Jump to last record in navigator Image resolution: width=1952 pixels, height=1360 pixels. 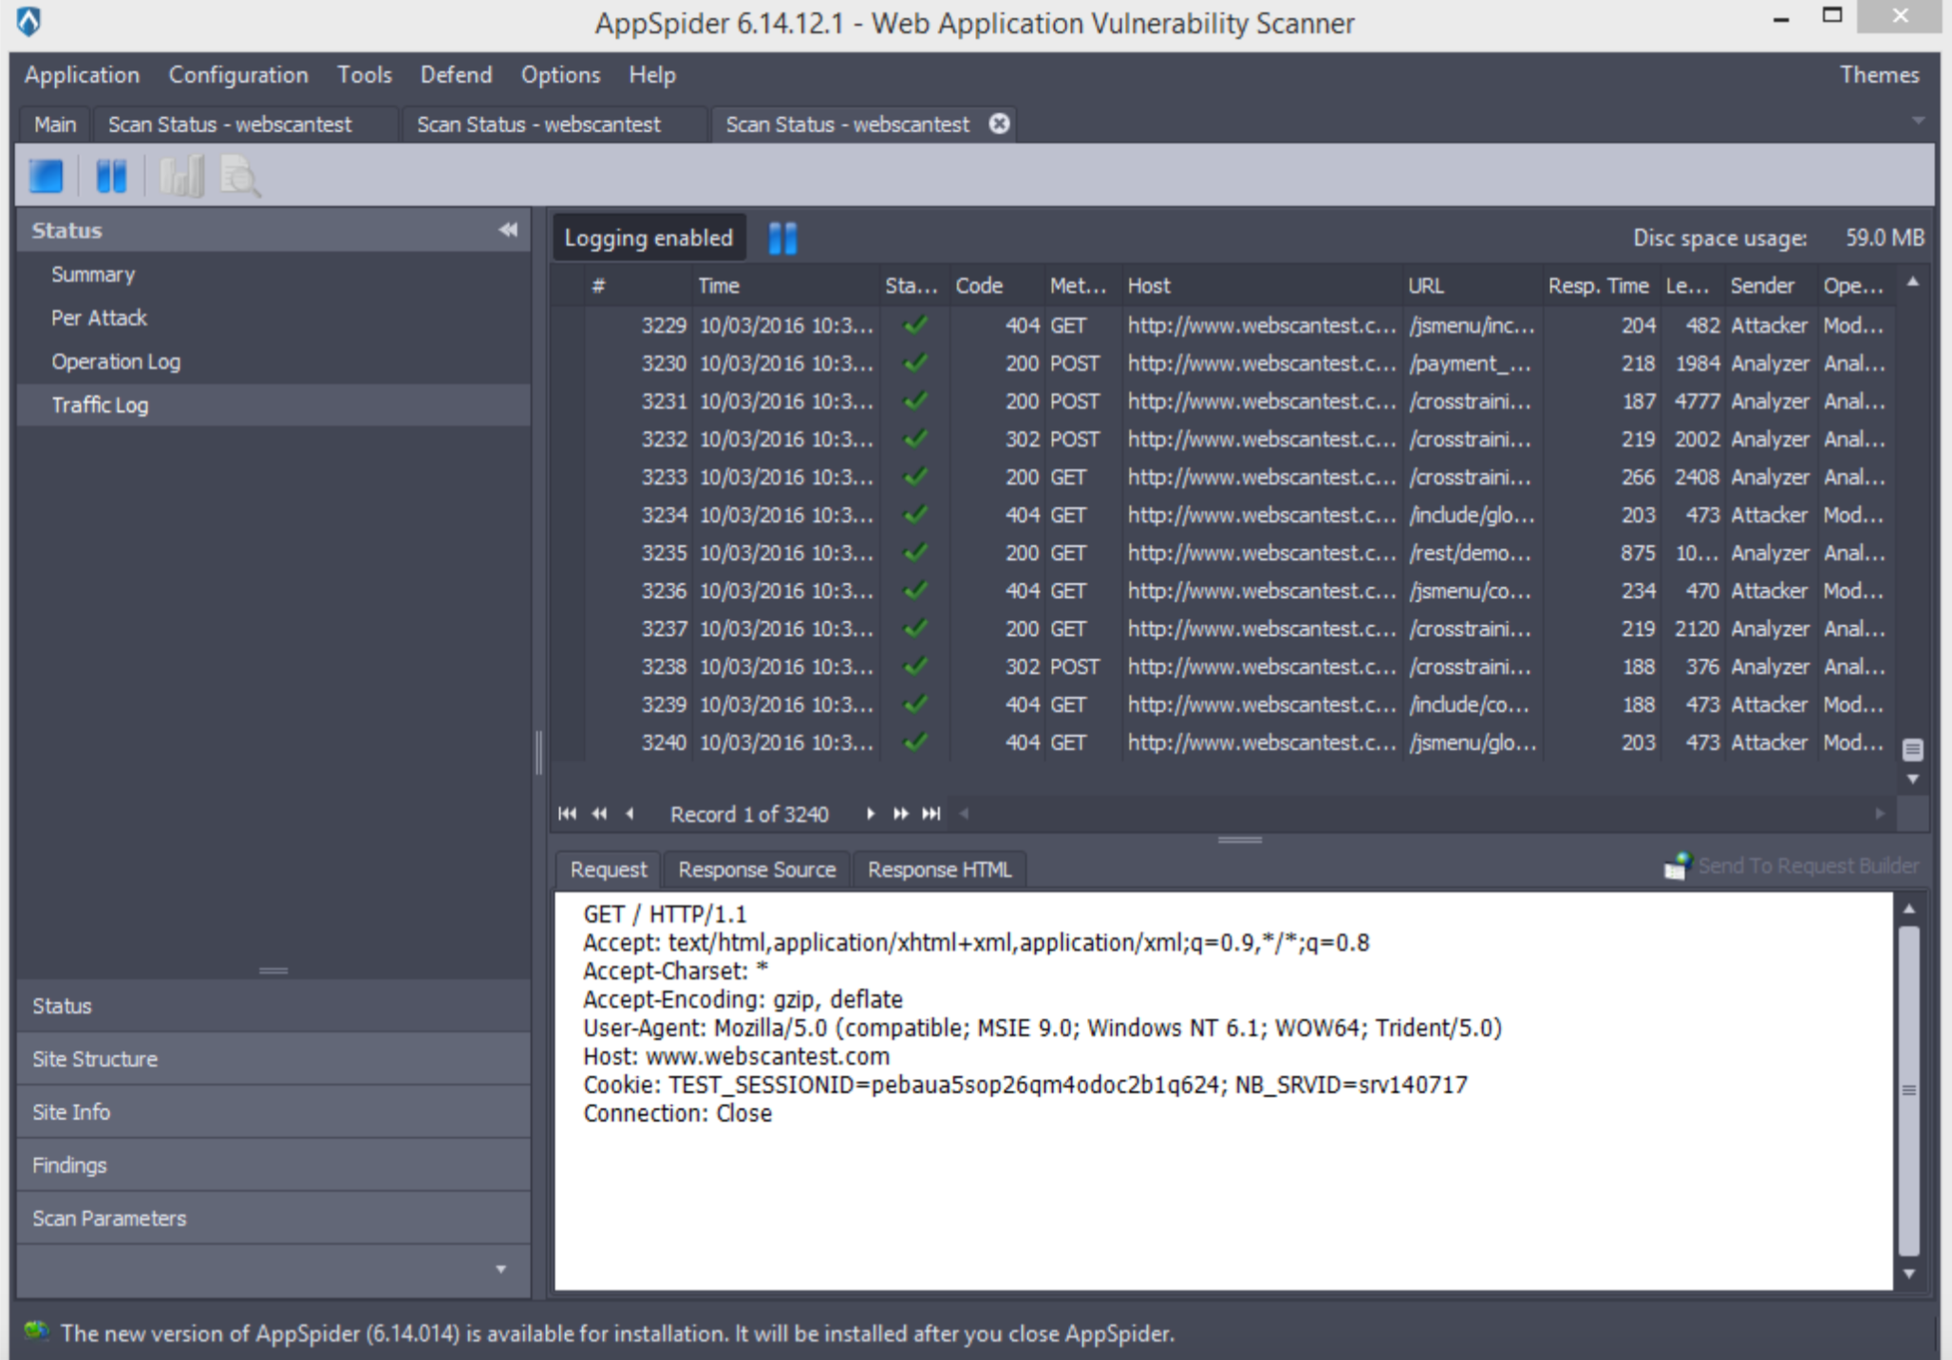coord(931,814)
